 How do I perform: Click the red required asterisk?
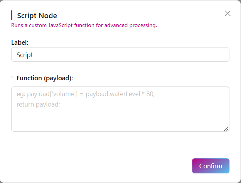(x=13, y=78)
